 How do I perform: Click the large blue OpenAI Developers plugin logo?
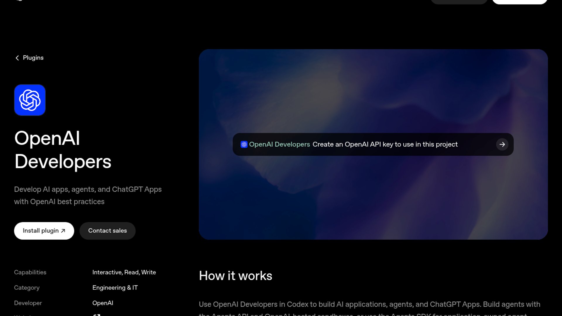tap(30, 100)
